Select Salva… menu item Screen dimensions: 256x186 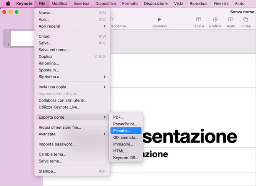(x=72, y=43)
